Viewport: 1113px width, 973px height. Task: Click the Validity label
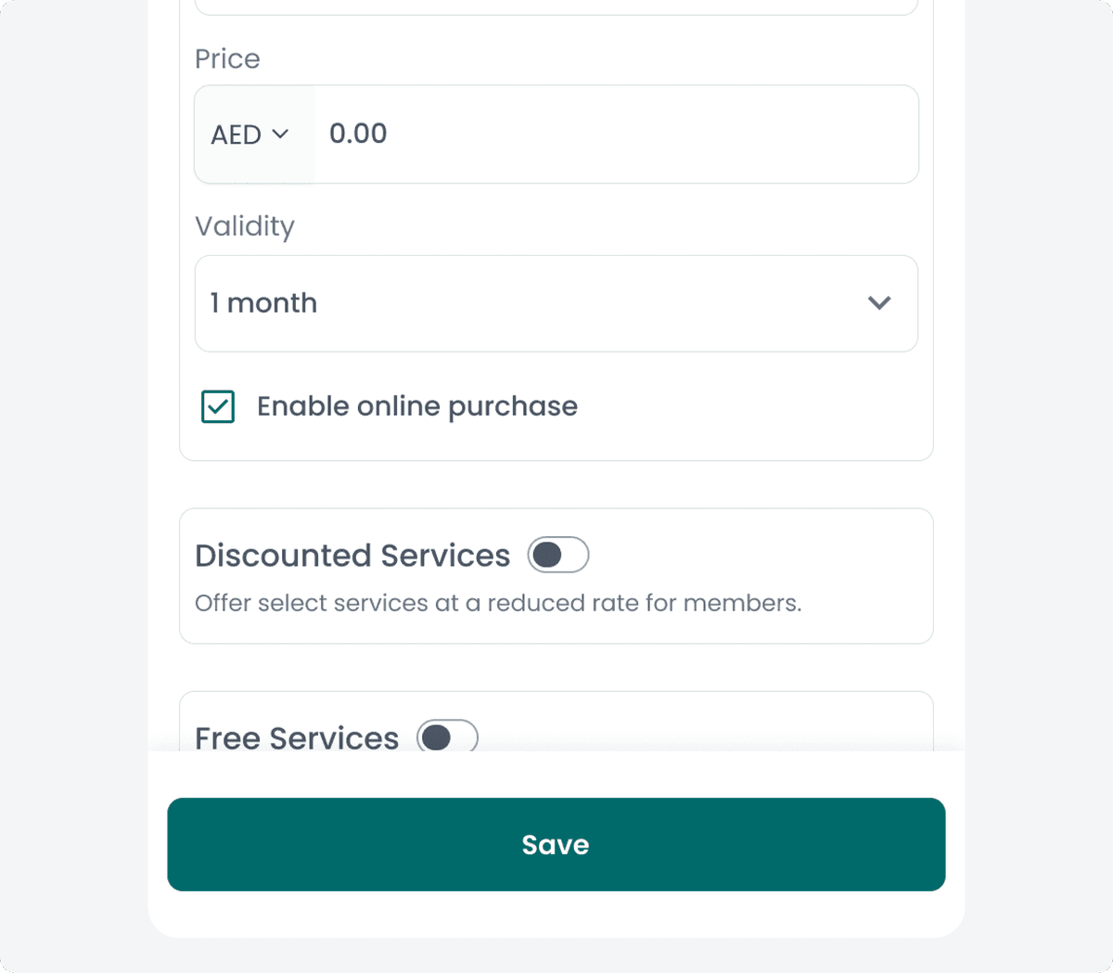pos(244,226)
